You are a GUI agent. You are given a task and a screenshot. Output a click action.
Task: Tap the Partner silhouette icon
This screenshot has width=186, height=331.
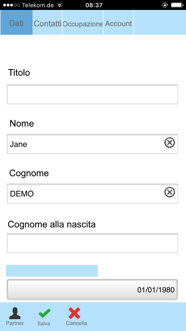[15, 313]
